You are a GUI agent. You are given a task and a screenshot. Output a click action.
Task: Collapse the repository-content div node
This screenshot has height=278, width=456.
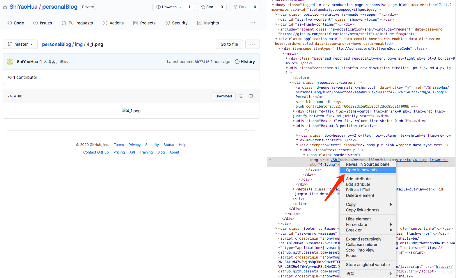point(290,83)
